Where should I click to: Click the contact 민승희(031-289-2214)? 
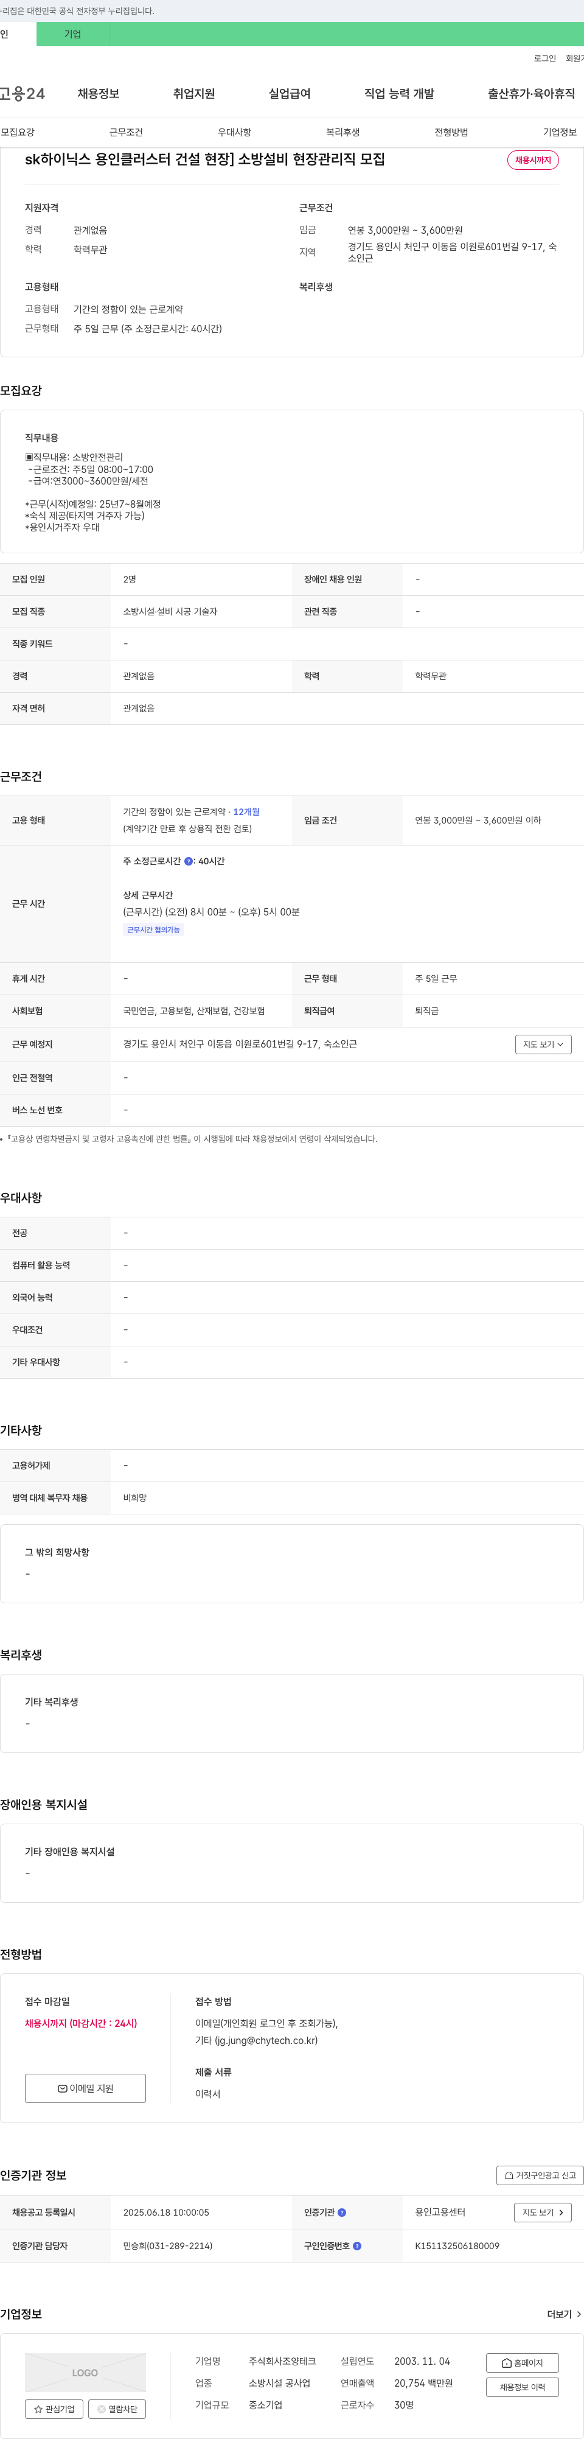[x=167, y=2245]
